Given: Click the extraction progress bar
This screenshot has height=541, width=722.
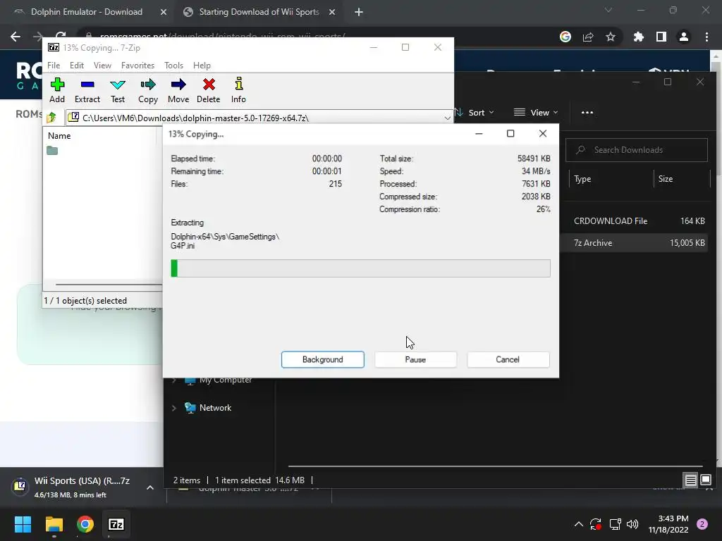Looking at the screenshot, I should coord(360,268).
